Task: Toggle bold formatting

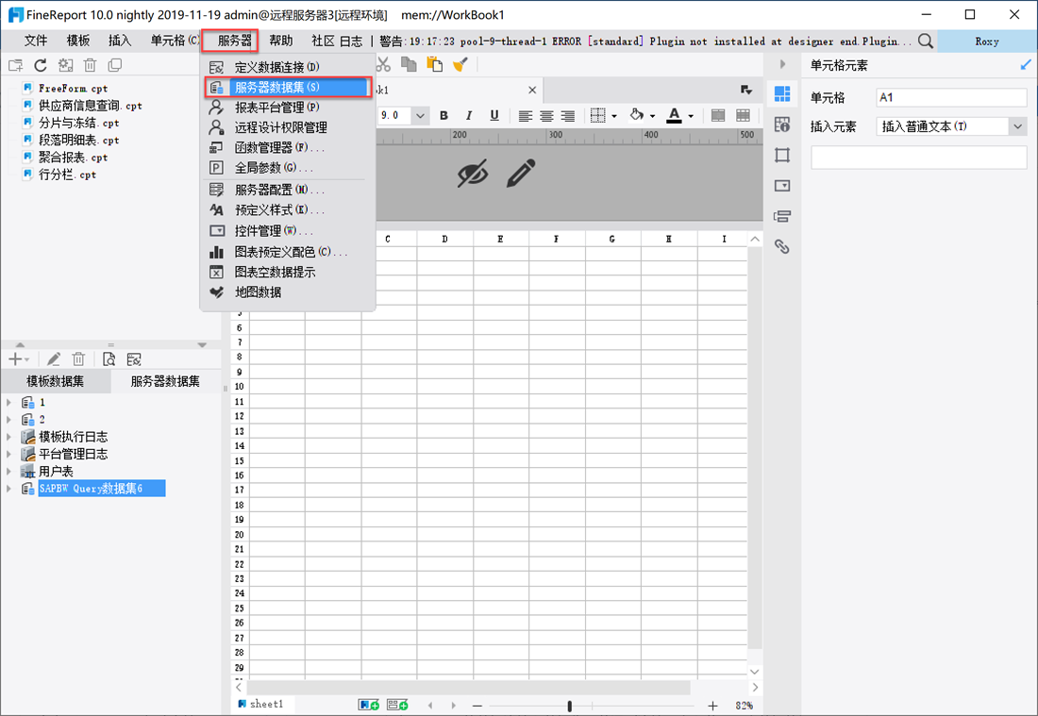Action: (x=444, y=116)
